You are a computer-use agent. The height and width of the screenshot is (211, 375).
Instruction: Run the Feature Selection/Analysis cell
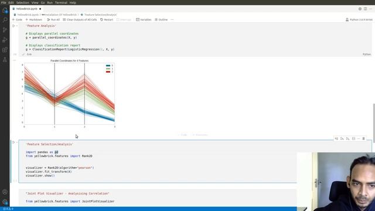click(x=13, y=142)
